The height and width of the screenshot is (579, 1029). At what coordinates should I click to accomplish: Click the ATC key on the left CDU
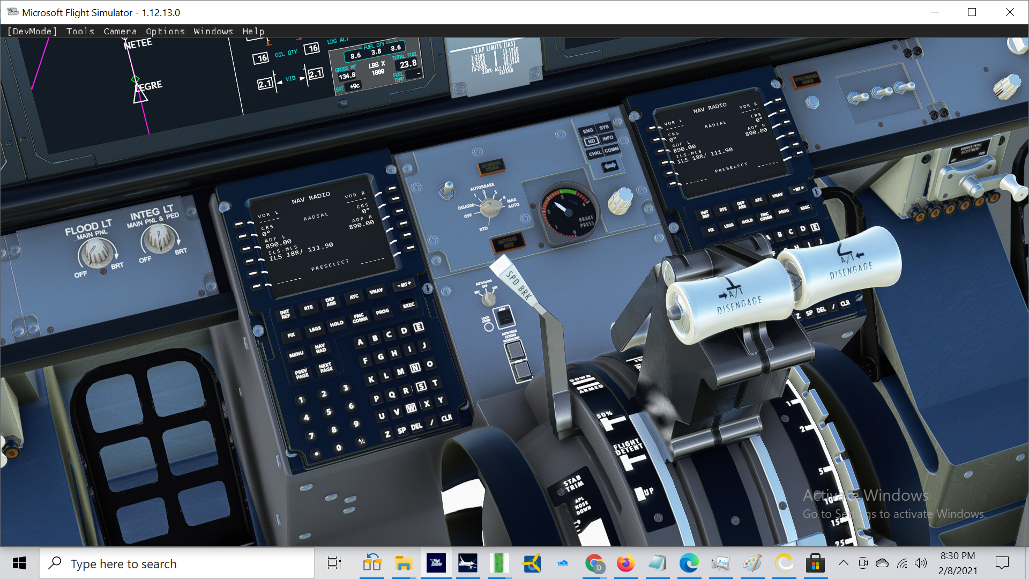click(x=354, y=296)
